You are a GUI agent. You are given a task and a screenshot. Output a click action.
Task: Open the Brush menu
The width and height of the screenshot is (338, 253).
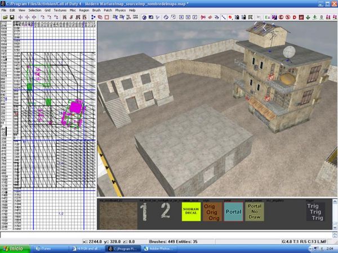pos(96,10)
